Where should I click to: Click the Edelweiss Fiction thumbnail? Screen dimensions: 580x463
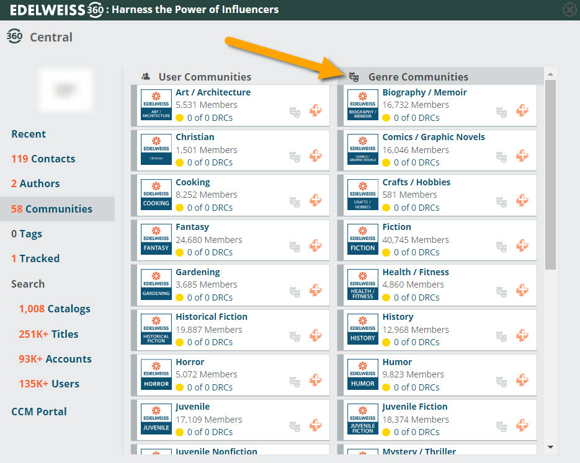pos(363,239)
